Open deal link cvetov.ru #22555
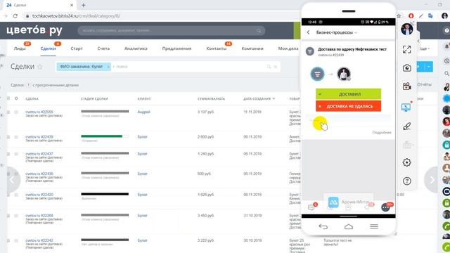 click(x=39, y=112)
